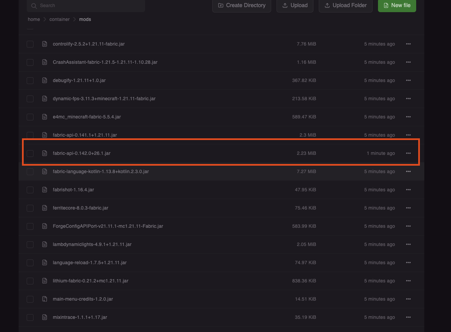Open the ellipsis menu beside fabrishot-1.16.4.jar
Image resolution: width=451 pixels, height=332 pixels.
click(x=408, y=190)
